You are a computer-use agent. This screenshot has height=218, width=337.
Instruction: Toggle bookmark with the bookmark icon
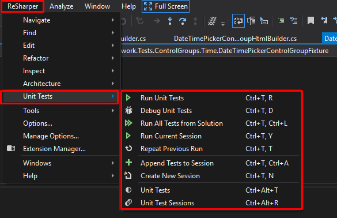click(311, 21)
